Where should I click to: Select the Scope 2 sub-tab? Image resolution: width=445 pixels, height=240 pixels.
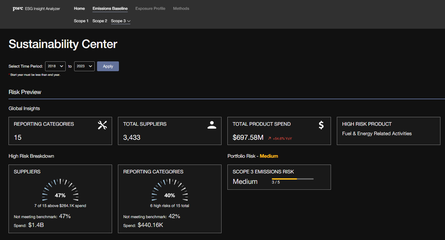pyautogui.click(x=100, y=21)
